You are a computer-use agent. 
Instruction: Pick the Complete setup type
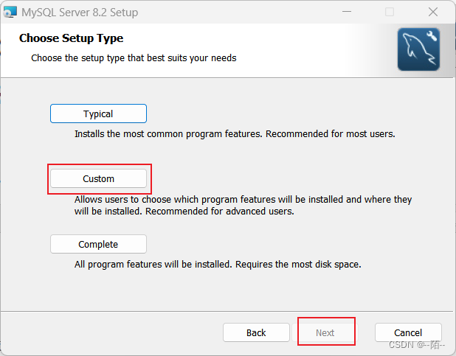[x=98, y=244]
